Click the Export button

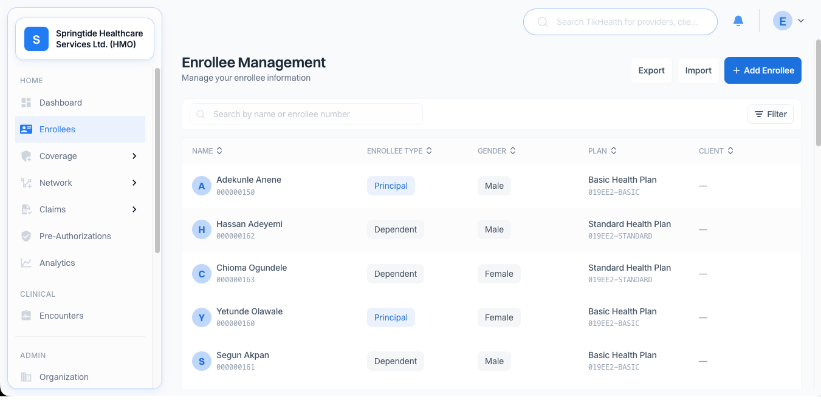[651, 70]
